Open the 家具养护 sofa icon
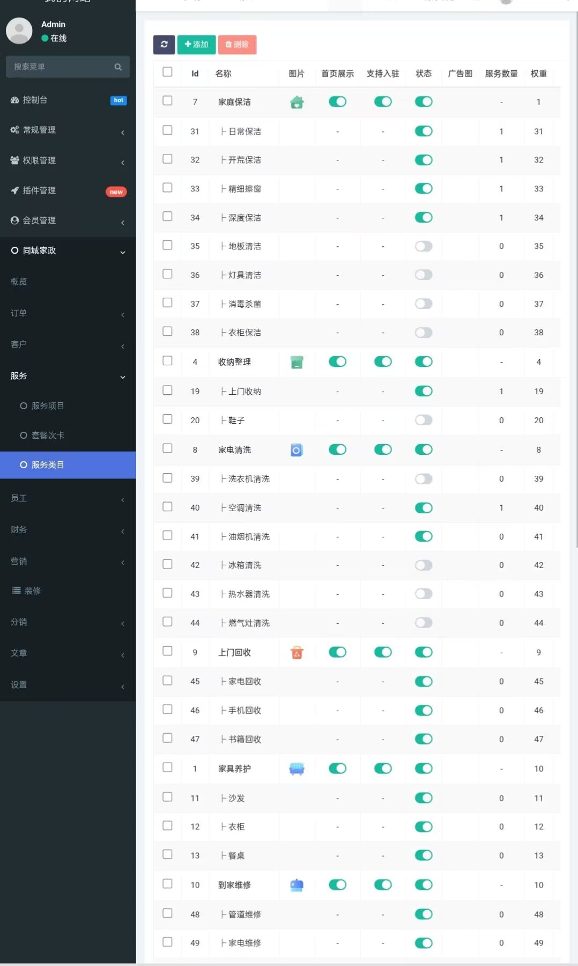The image size is (578, 966). click(x=297, y=769)
